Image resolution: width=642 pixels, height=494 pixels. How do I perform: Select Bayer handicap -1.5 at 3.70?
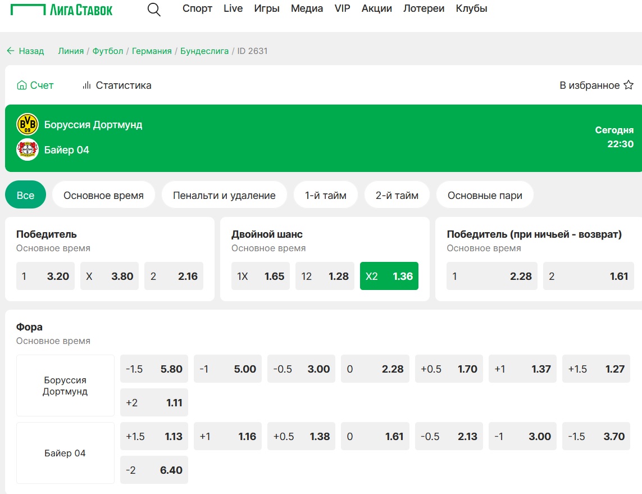click(x=596, y=436)
